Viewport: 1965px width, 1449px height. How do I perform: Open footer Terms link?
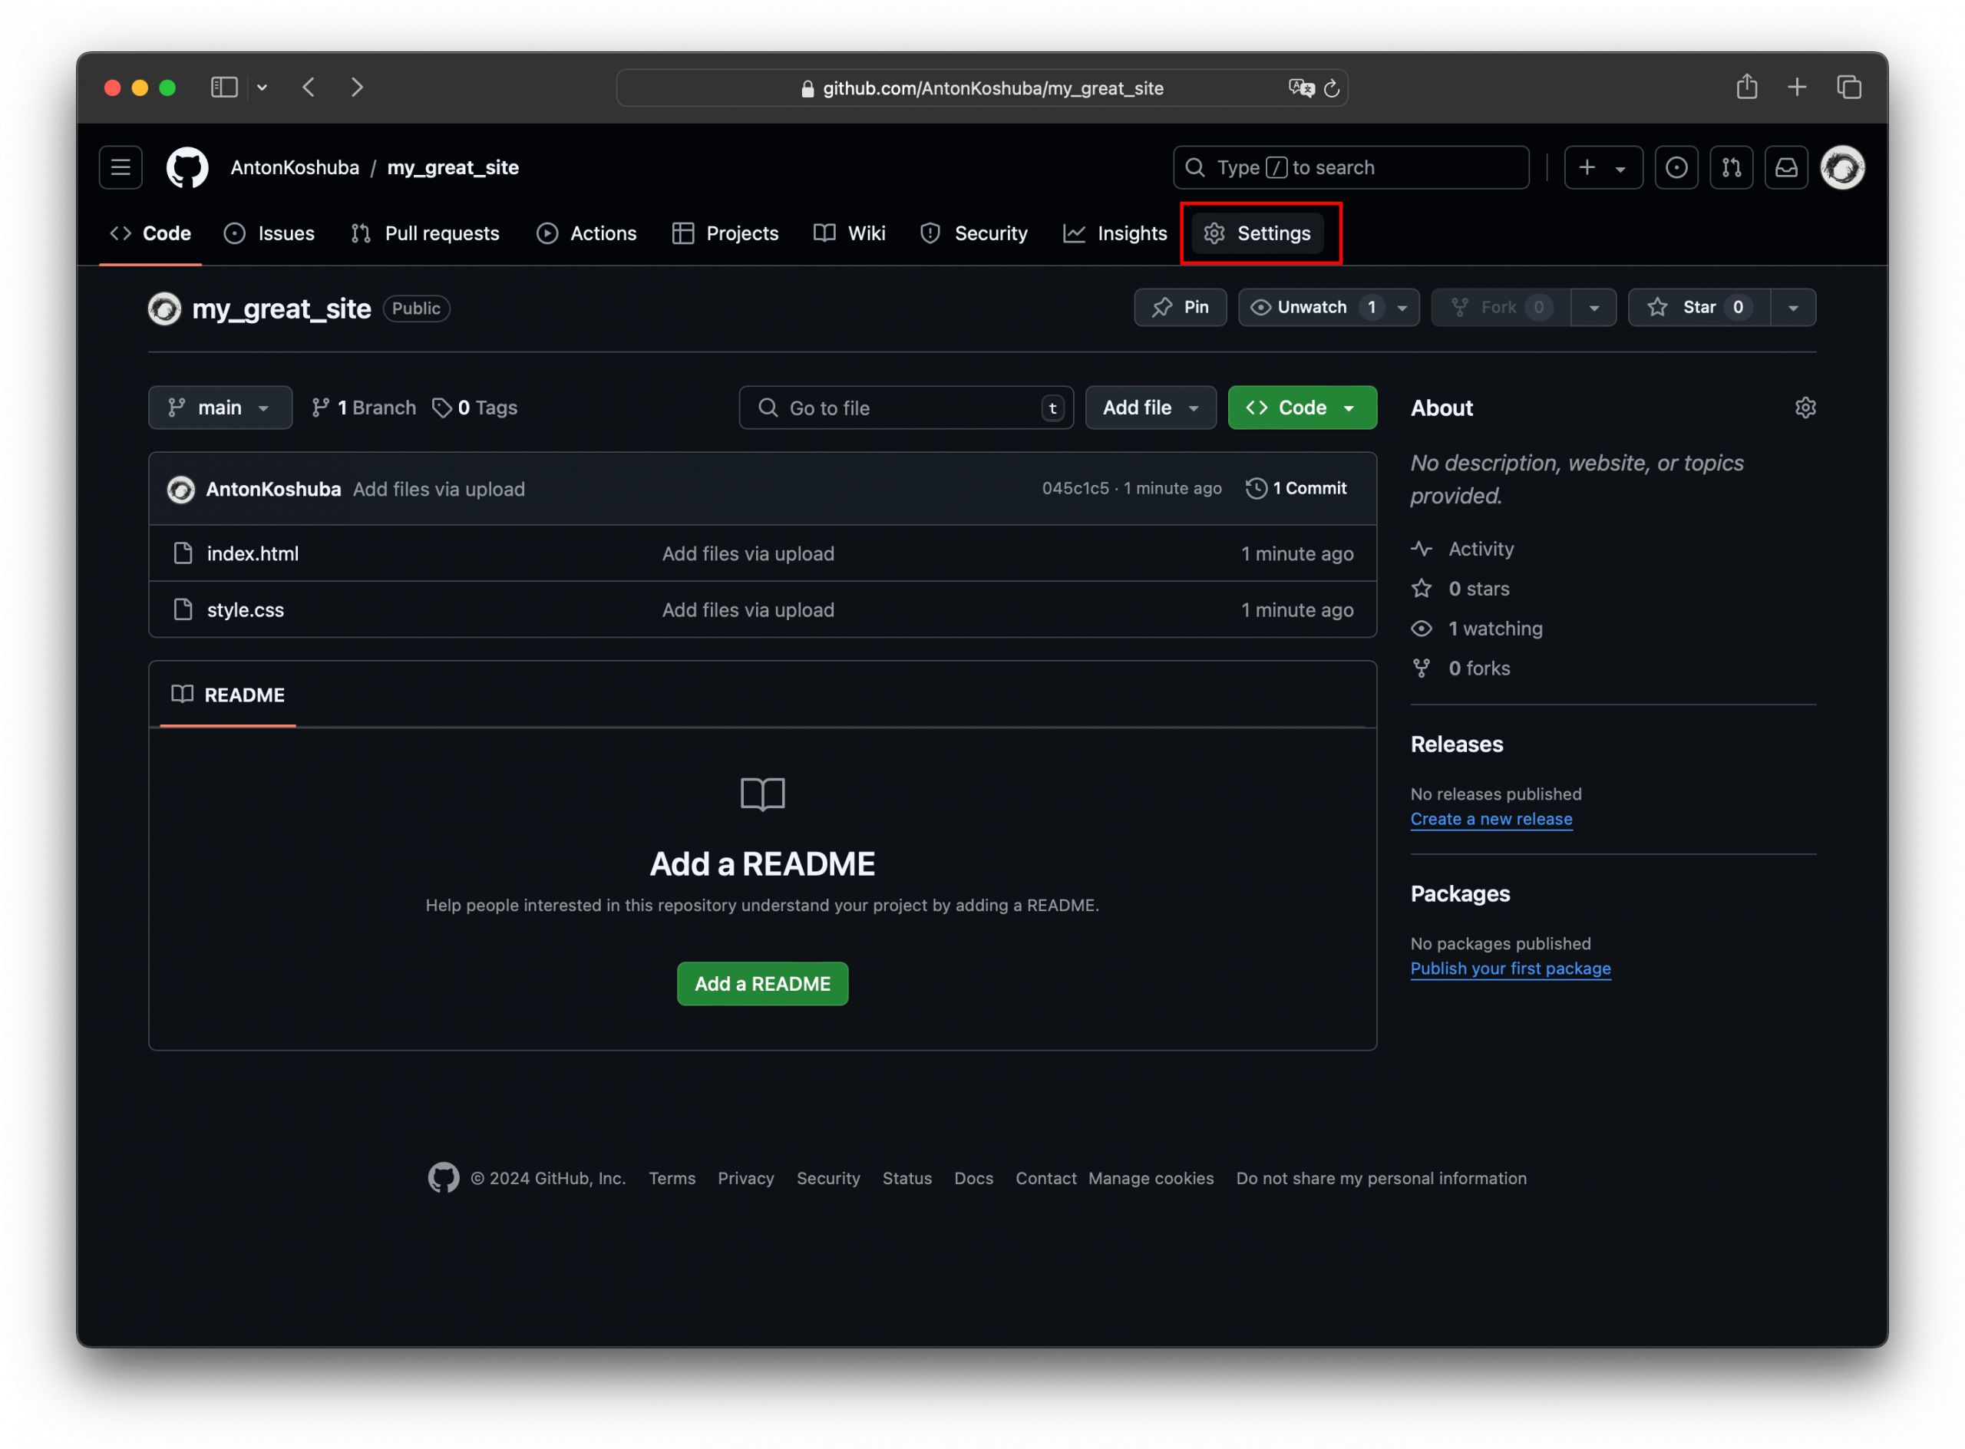[x=672, y=1179]
